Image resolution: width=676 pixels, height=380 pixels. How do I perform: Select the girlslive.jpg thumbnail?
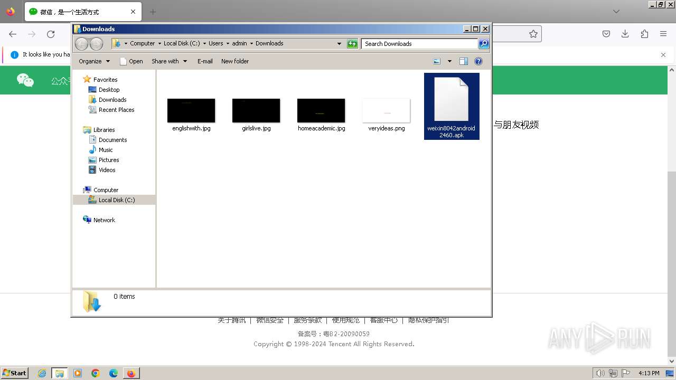pos(256,110)
